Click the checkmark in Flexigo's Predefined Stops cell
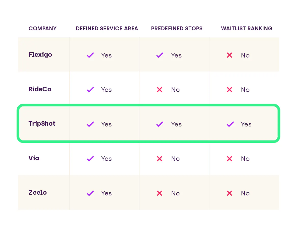The height and width of the screenshot is (228, 297). tap(160, 55)
